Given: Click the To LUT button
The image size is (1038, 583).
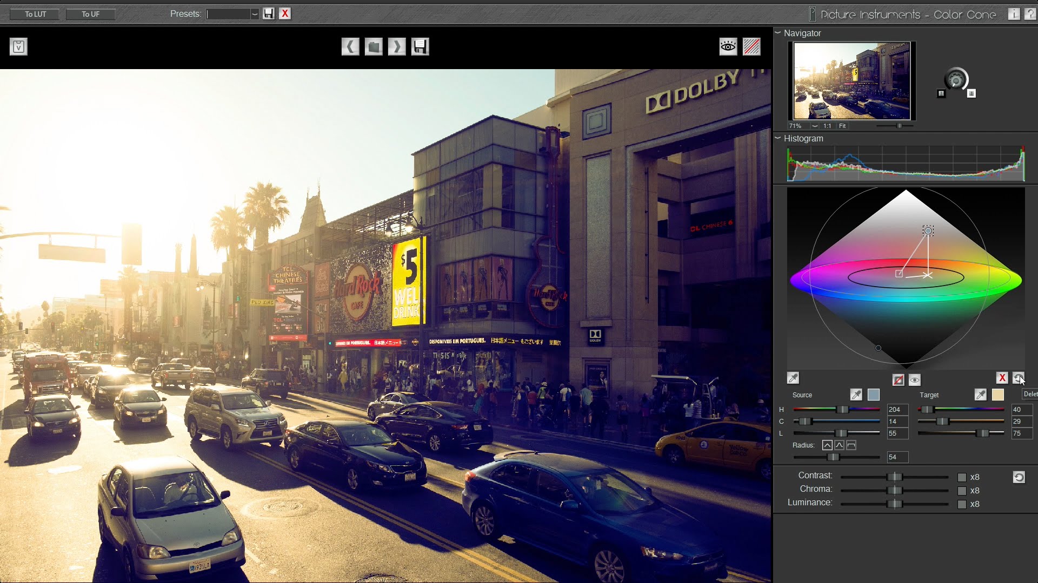Looking at the screenshot, I should tap(36, 14).
